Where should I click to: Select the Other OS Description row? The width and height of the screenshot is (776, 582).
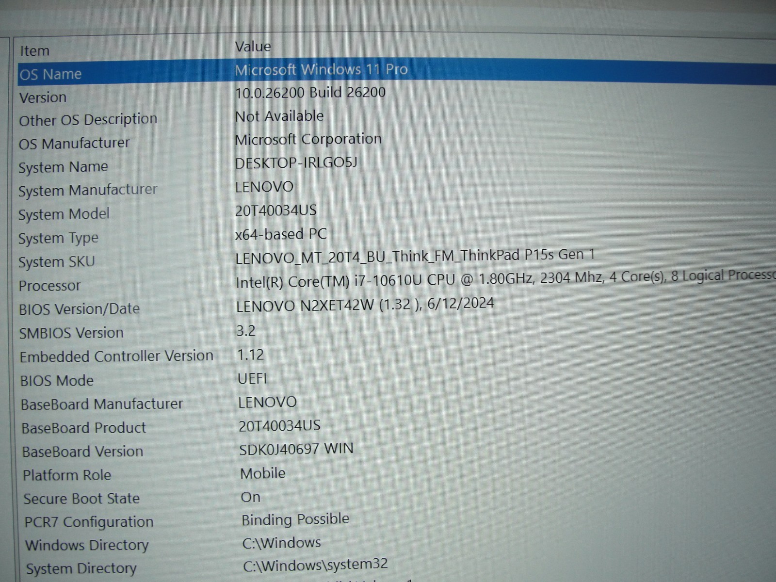pyautogui.click(x=88, y=120)
